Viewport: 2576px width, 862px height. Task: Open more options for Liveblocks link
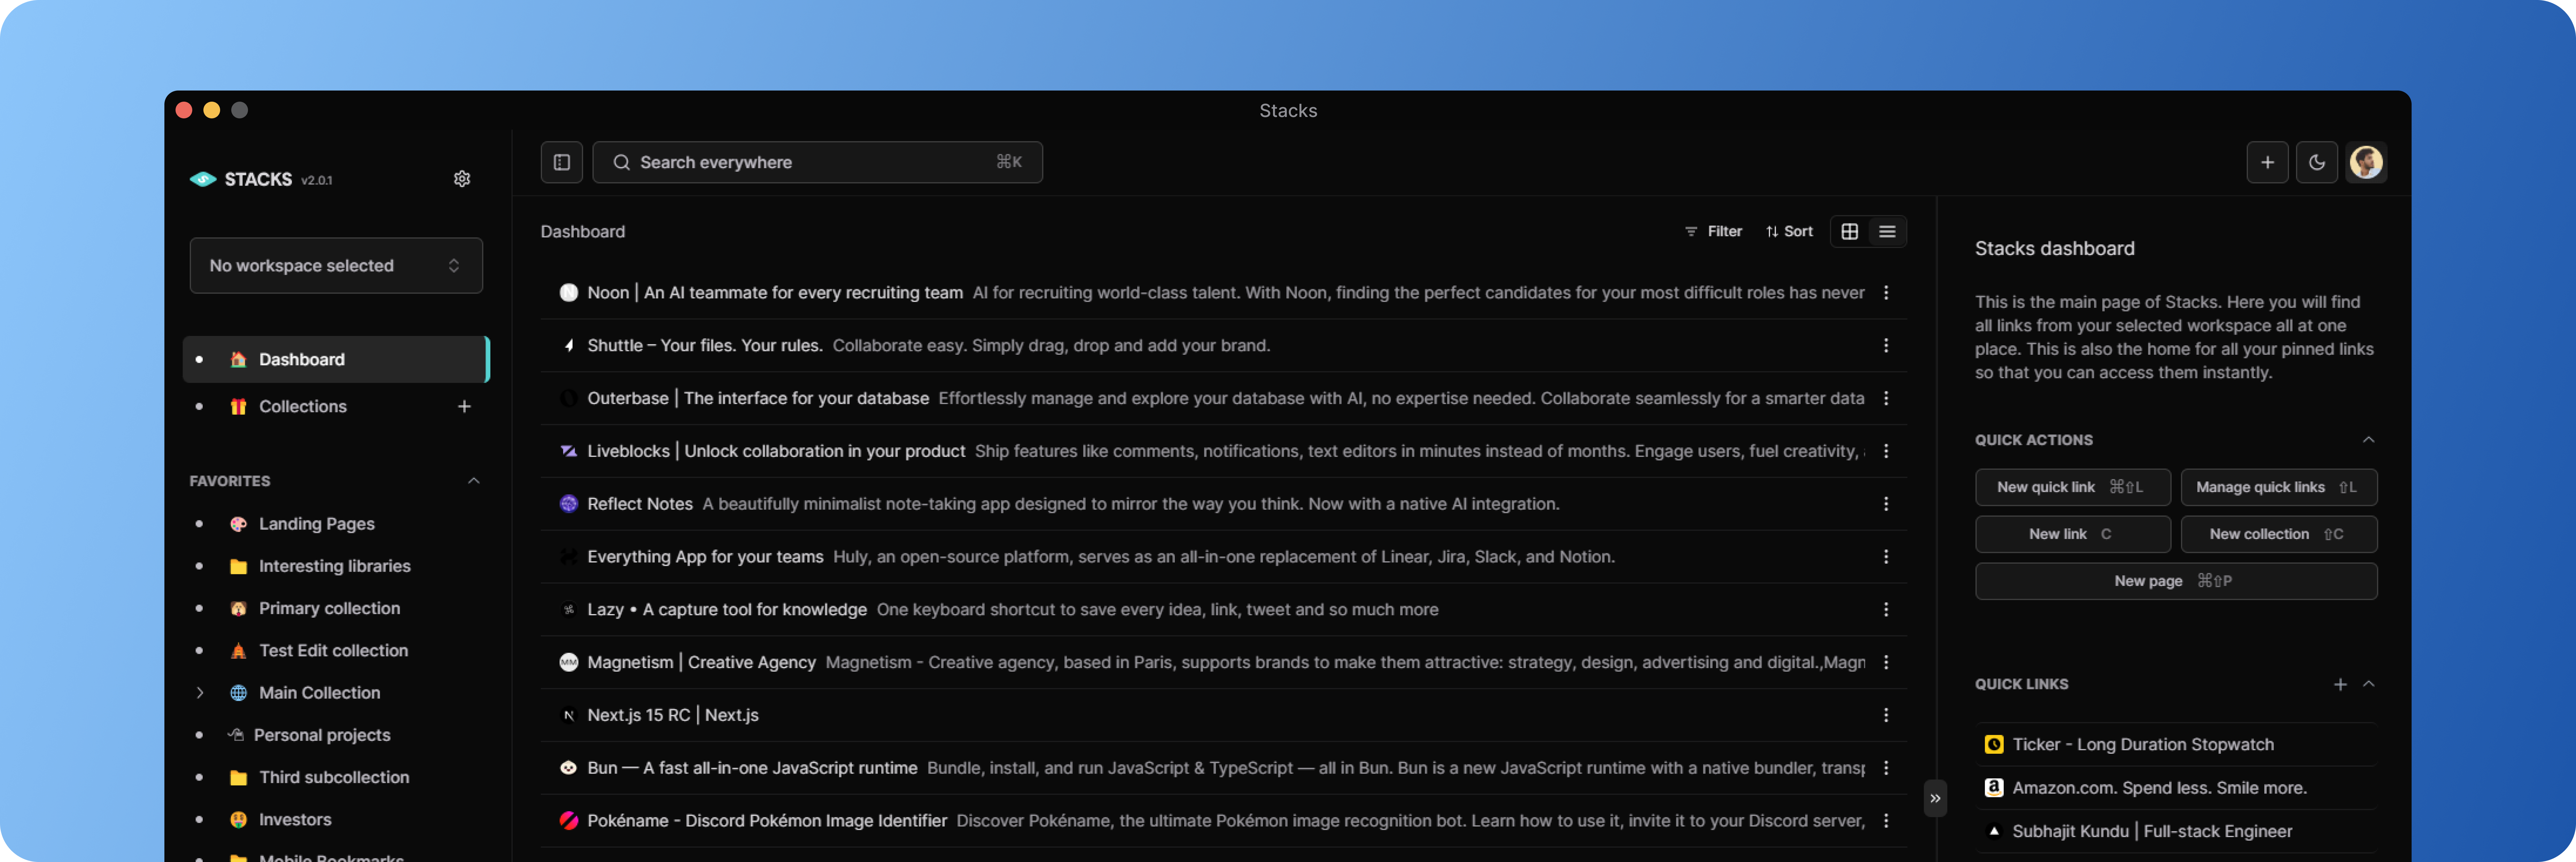tap(1886, 451)
